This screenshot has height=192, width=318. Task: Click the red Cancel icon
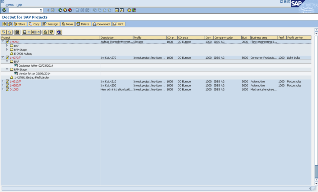pos(70,10)
